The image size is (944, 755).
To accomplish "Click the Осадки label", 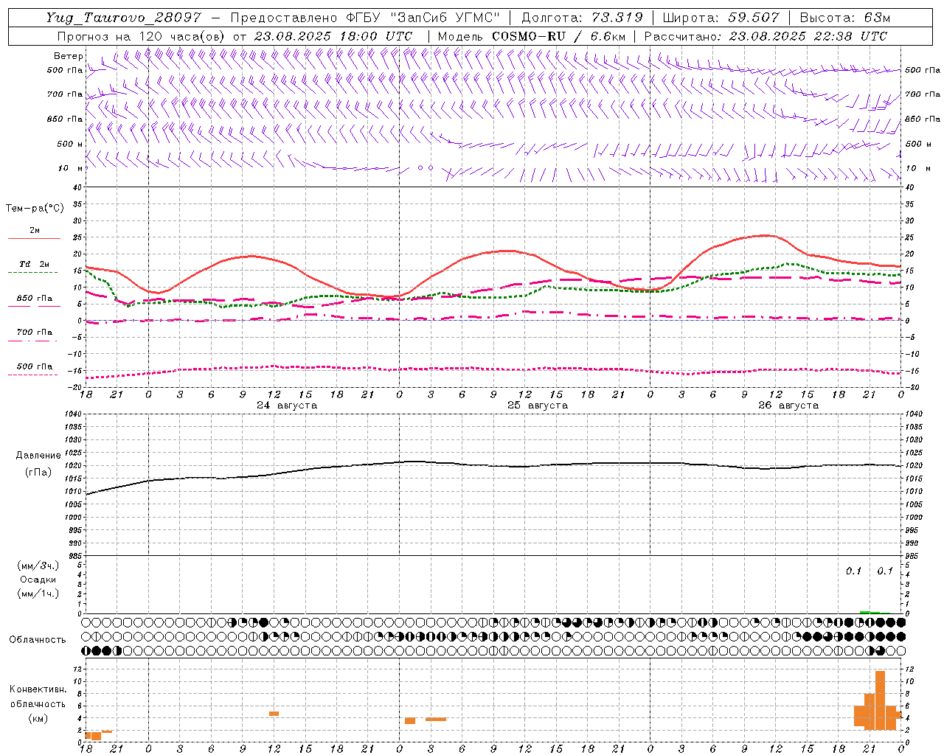I will point(38,580).
